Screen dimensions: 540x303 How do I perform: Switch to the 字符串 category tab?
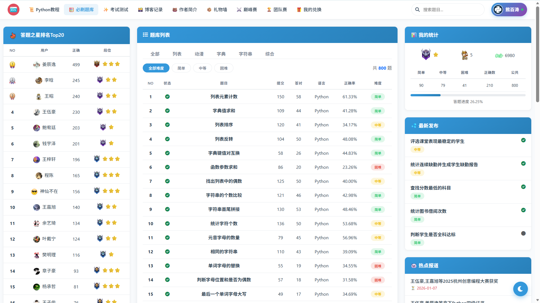pos(245,54)
